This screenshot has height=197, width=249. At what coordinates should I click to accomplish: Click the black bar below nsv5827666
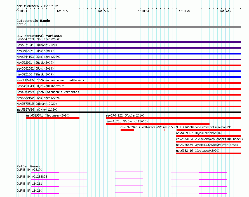(x=129, y=112)
